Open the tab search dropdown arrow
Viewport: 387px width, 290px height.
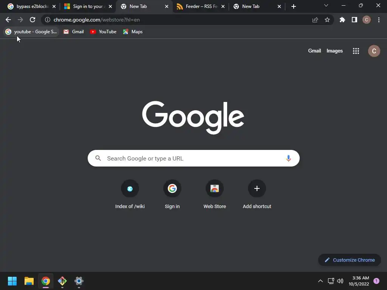(326, 5)
